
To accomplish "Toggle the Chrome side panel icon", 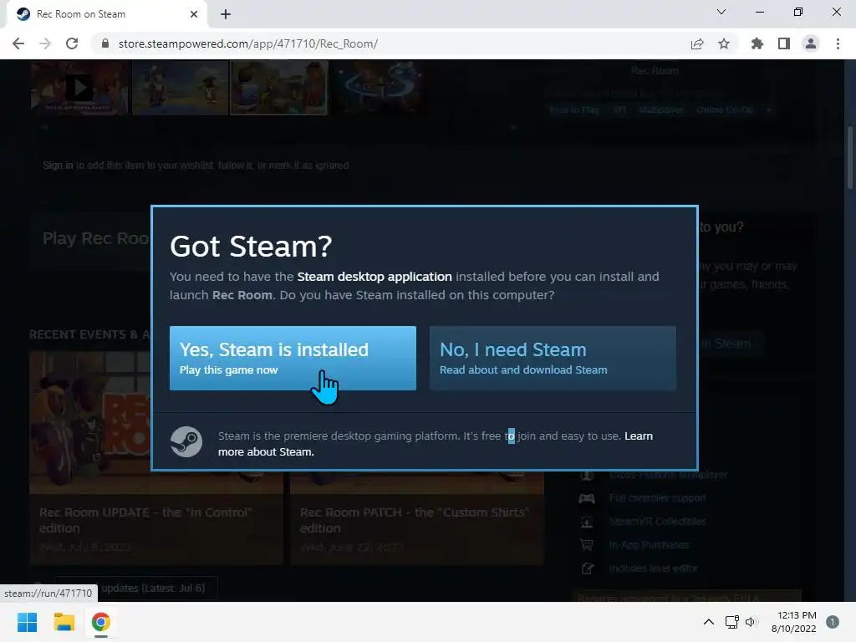I will tap(784, 43).
